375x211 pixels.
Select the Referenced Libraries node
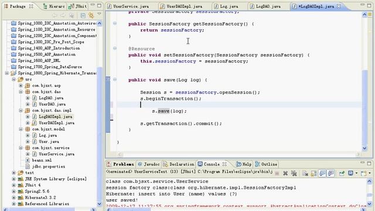coord(47,204)
